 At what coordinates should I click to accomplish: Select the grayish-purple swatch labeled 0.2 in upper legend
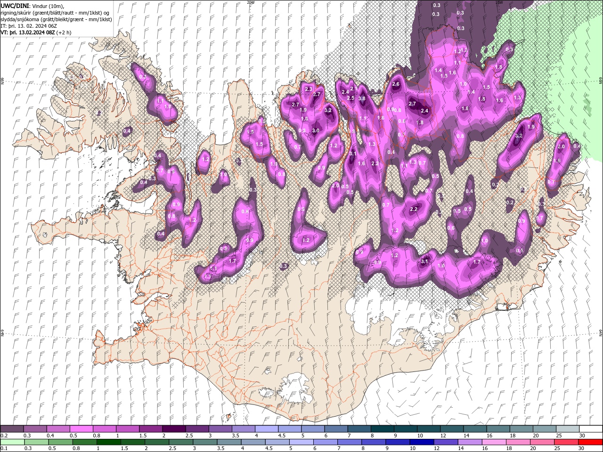click(x=12, y=429)
